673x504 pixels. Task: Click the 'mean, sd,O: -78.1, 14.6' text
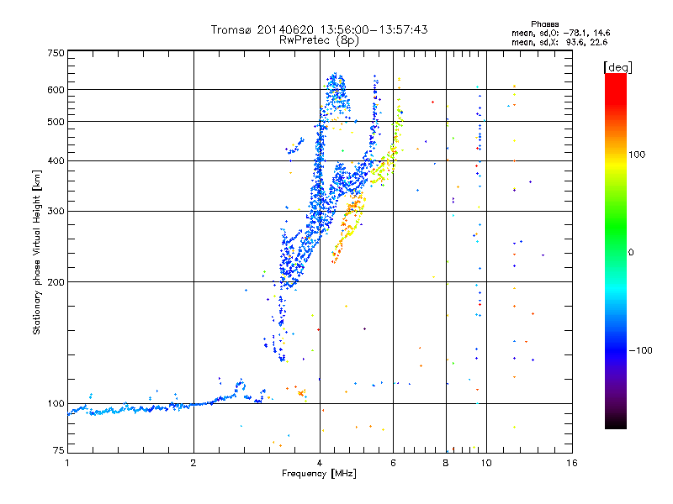560,33
